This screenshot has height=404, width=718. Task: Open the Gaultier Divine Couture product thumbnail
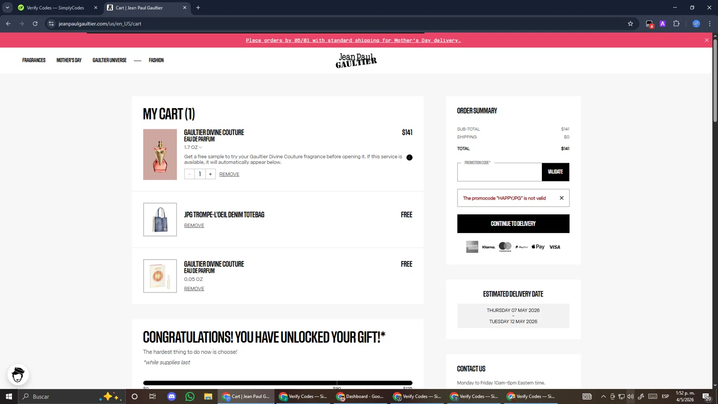[160, 155]
